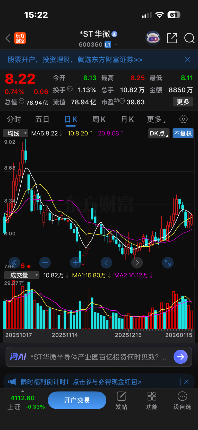Open chart settings gear icon
This screenshot has width=198, height=430.
tap(183, 119)
